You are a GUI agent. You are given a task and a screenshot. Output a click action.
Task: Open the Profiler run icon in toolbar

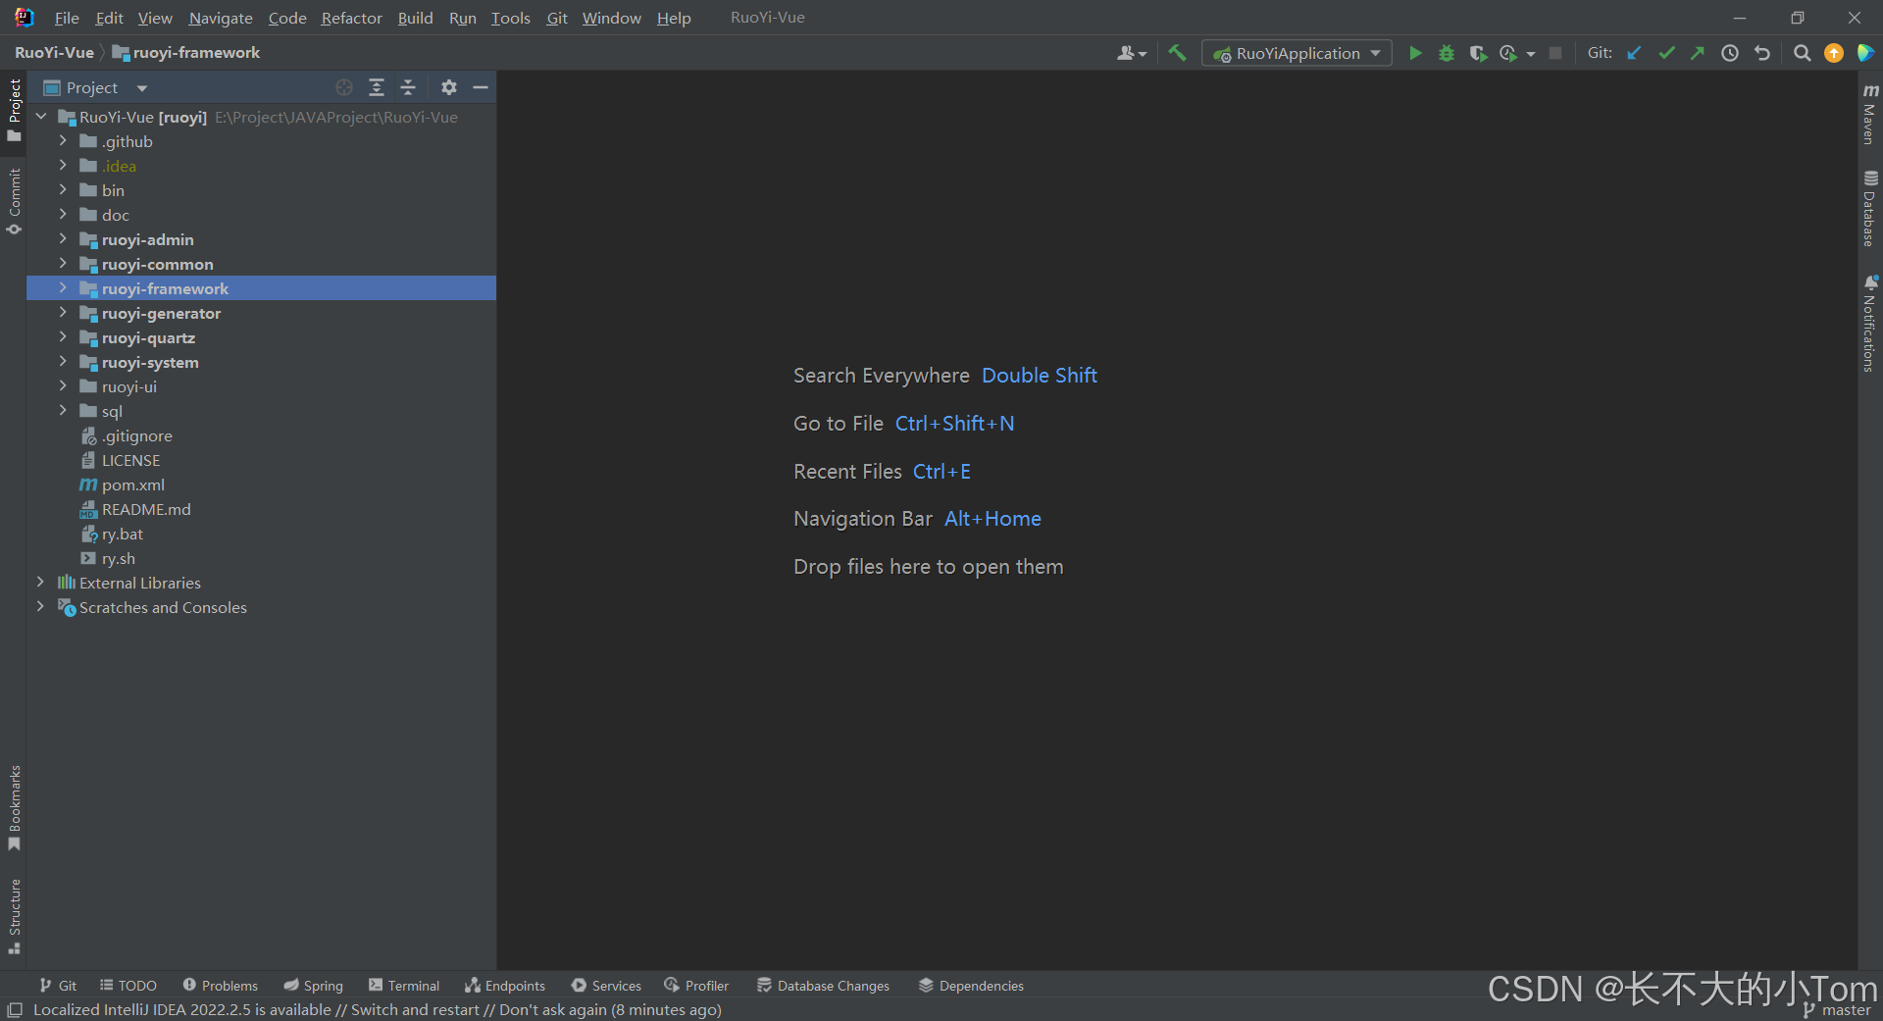pyautogui.click(x=1508, y=53)
